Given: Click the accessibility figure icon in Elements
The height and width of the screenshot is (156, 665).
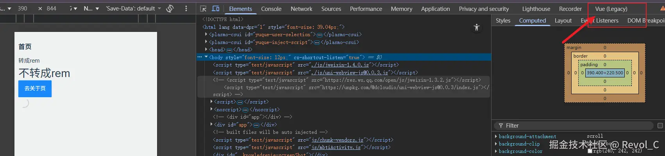Looking at the screenshot, I should click(476, 27).
